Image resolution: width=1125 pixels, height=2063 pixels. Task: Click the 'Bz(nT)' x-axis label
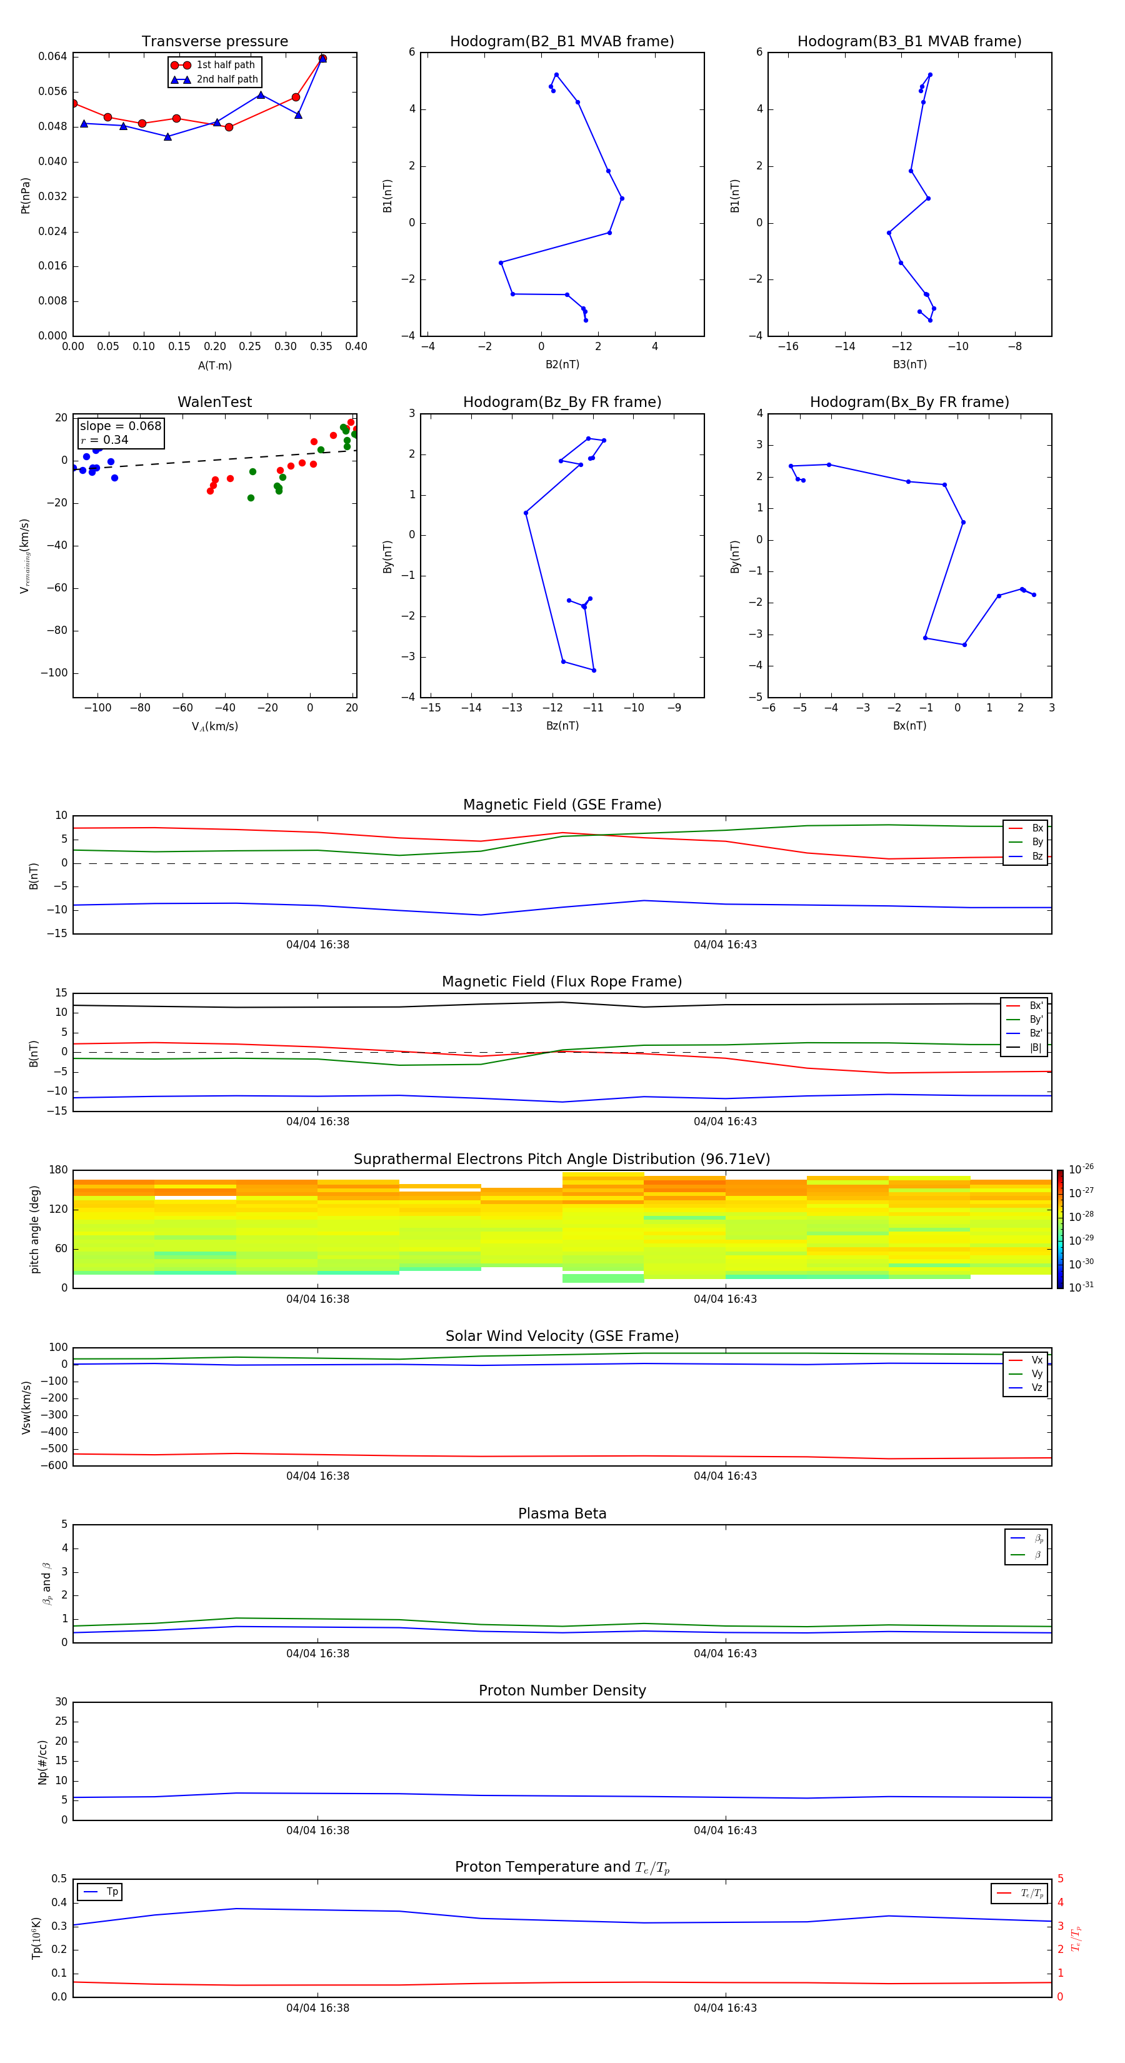coord(562,726)
